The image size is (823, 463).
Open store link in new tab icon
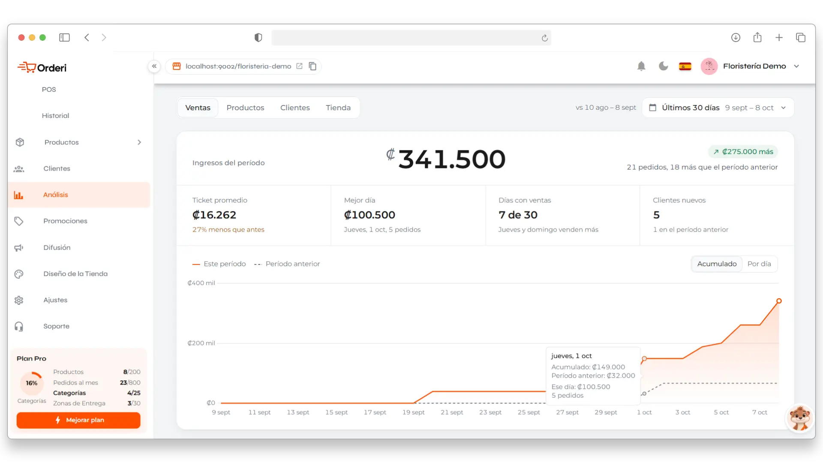point(300,66)
